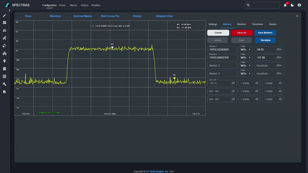The image size is (308, 173).
Task: Open the spectrum monitor image icon
Action: (4, 69)
